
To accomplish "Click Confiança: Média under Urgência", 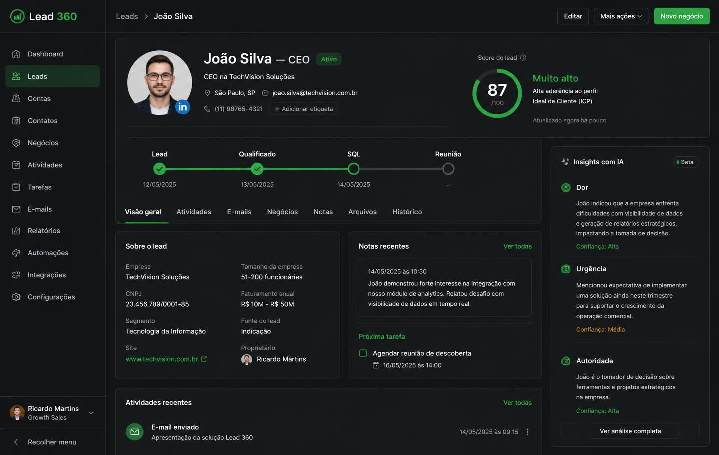I will [x=600, y=329].
